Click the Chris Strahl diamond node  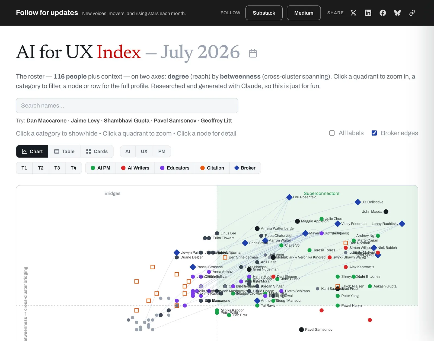tap(245, 243)
